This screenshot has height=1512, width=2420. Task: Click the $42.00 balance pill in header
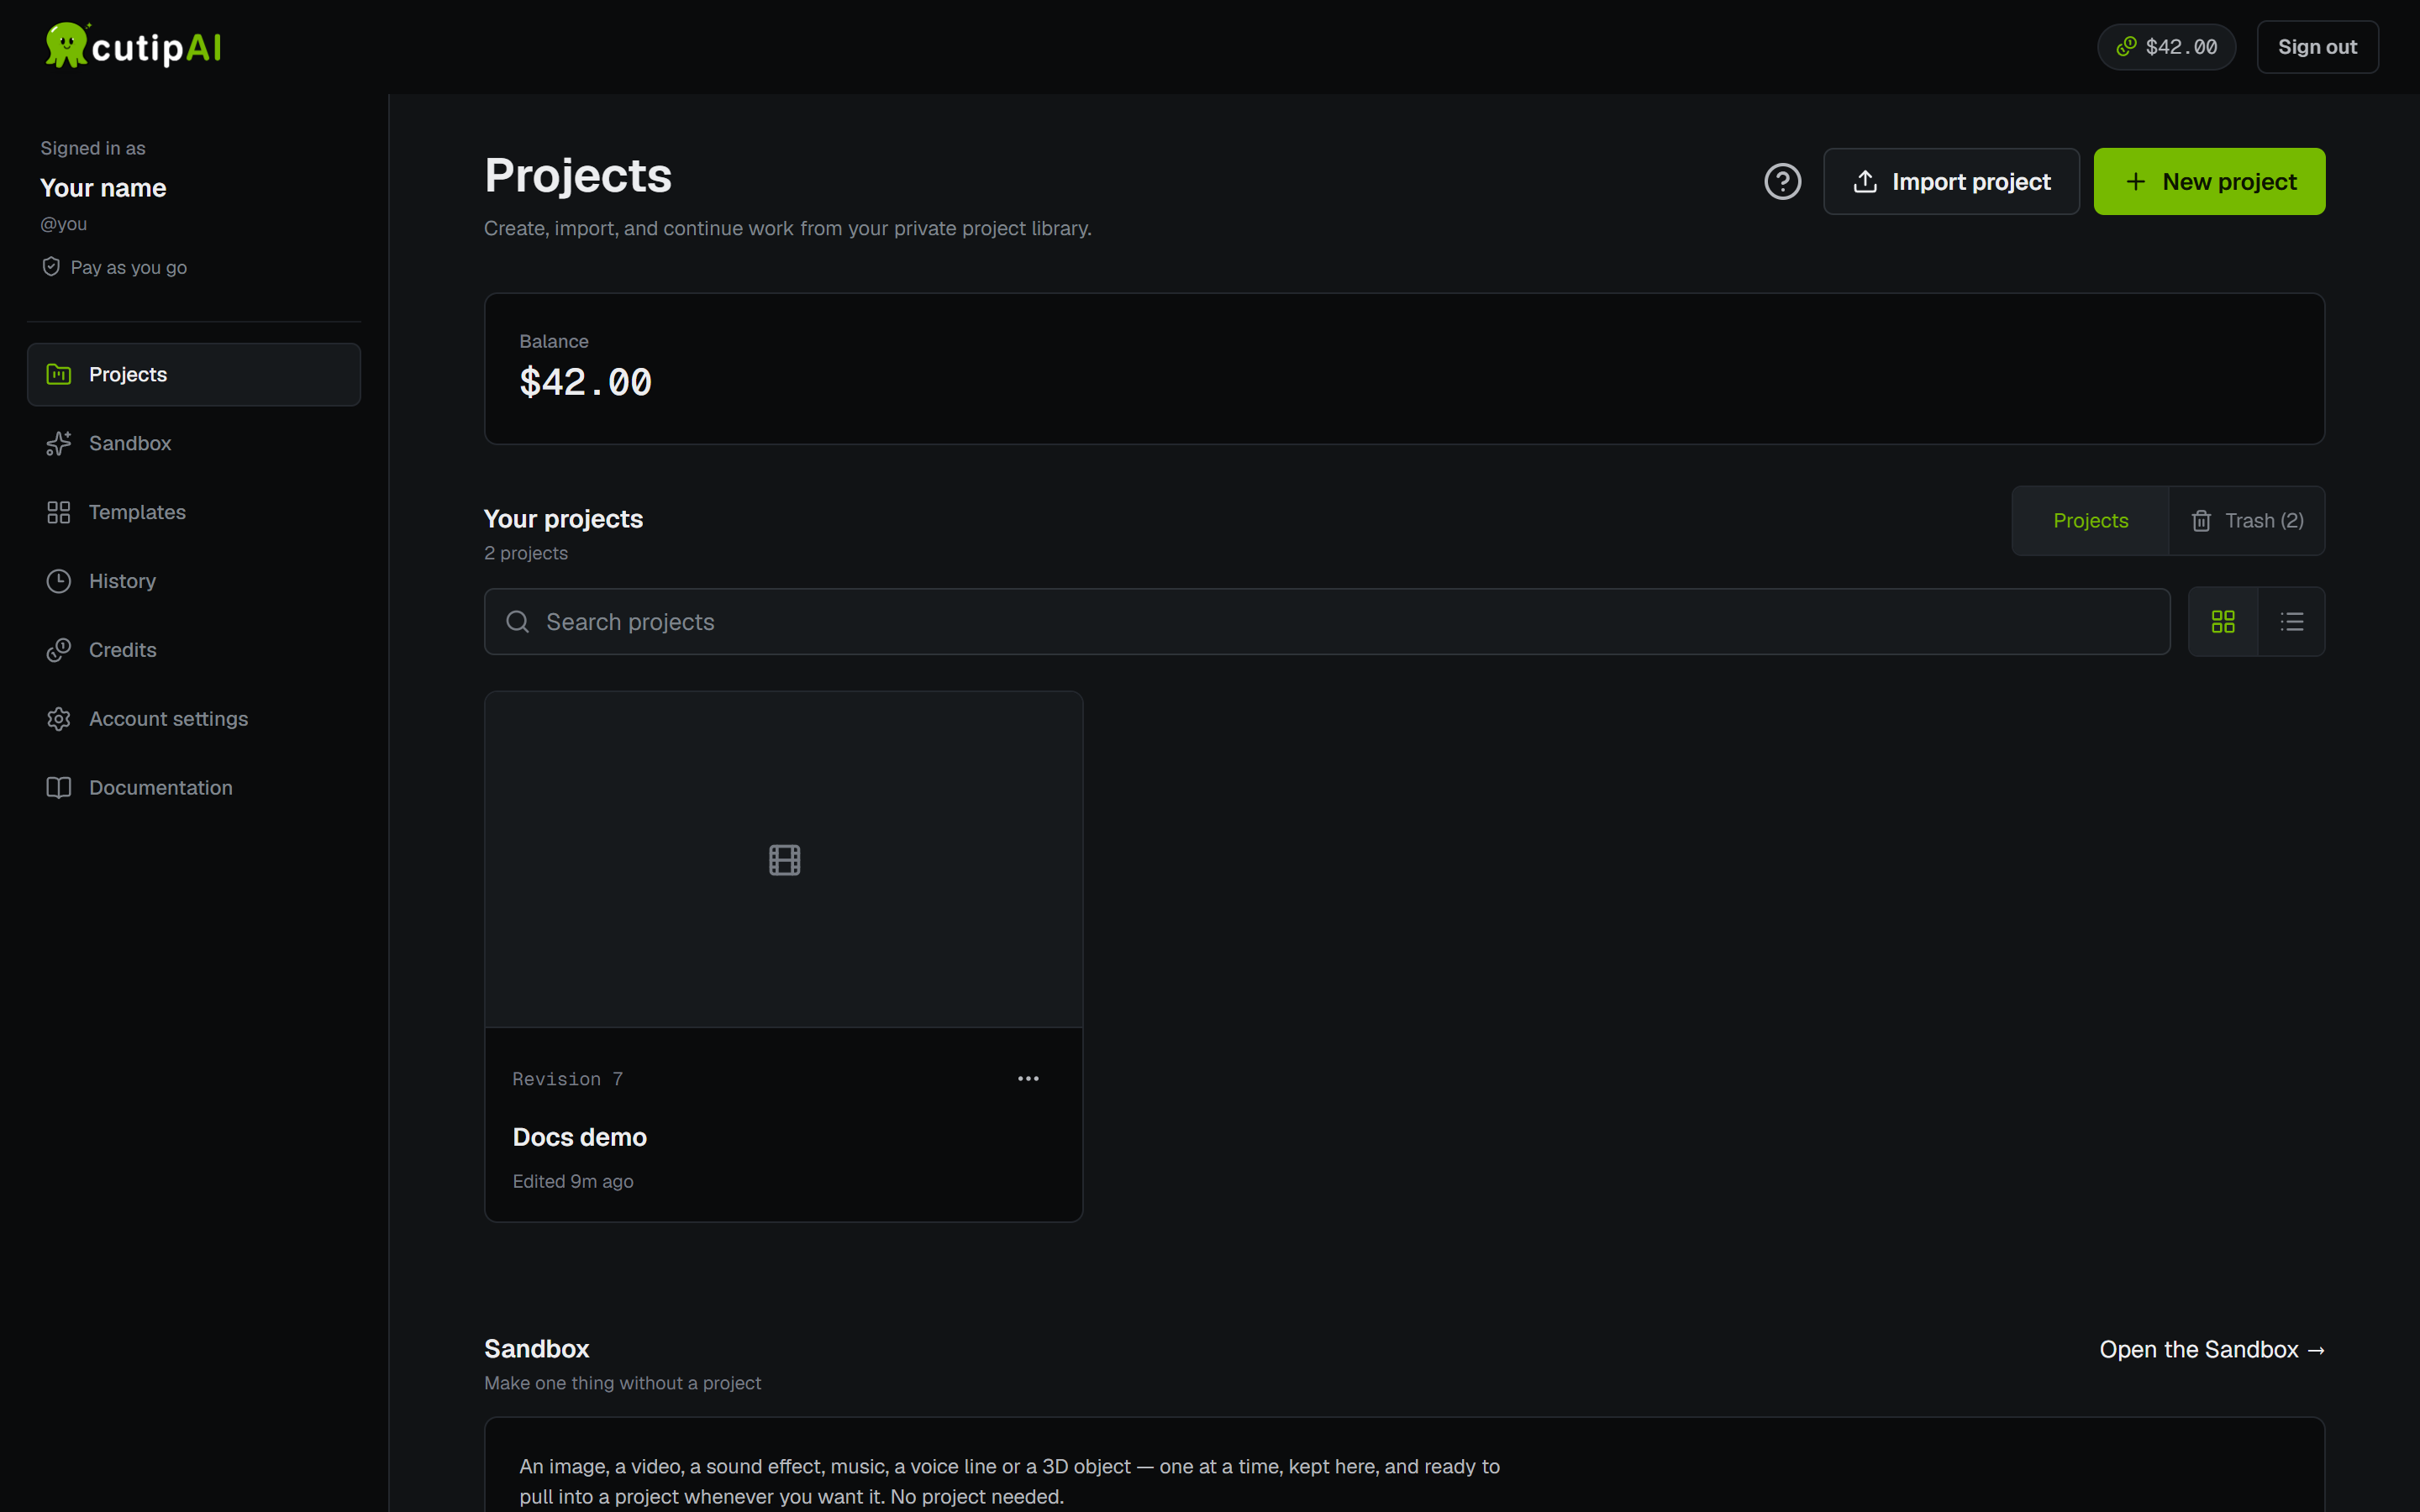coord(2166,47)
